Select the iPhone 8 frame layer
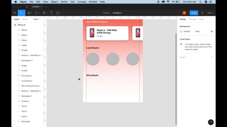Viewport: 227px width, 127px height. 21,25
